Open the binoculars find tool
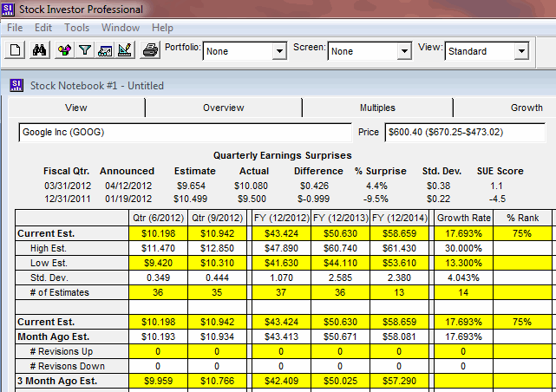This screenshot has width=556, height=392. tap(39, 51)
